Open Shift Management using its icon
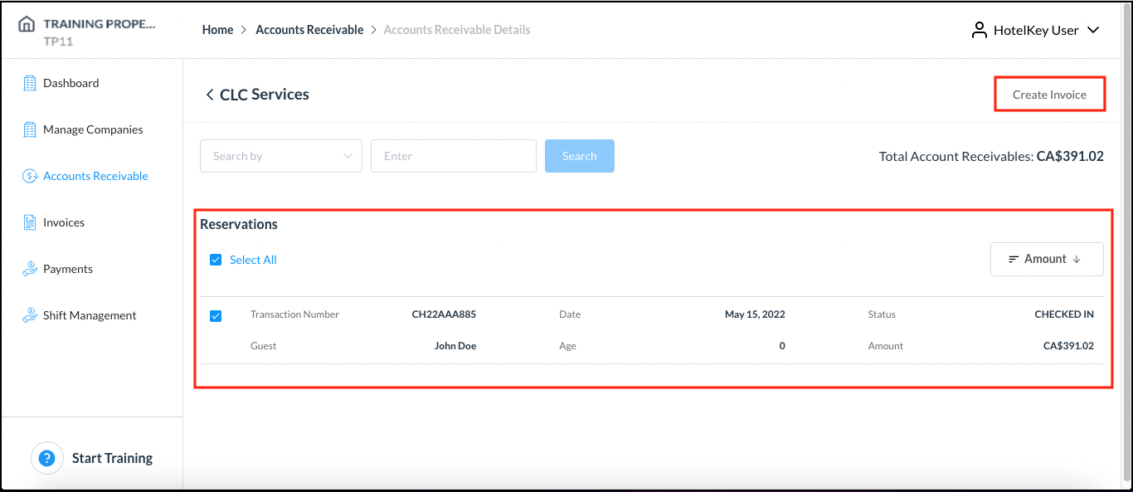Viewport: 1133px width, 492px height. [x=31, y=314]
